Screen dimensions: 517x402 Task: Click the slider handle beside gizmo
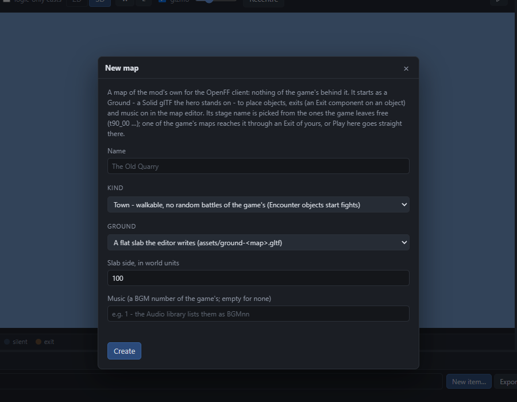click(x=209, y=1)
